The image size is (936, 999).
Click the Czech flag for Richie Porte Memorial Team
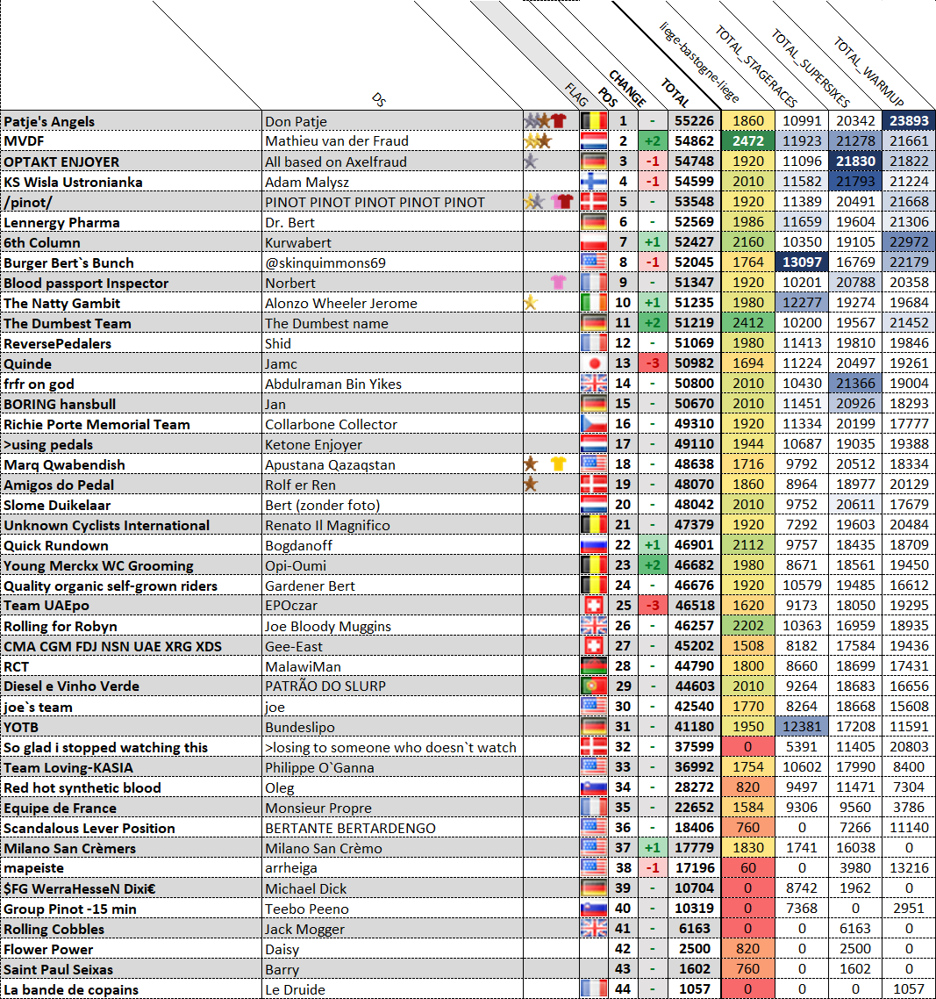(593, 424)
